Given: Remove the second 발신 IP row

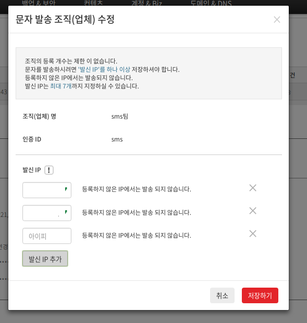Looking at the screenshot, I should pos(253,211).
